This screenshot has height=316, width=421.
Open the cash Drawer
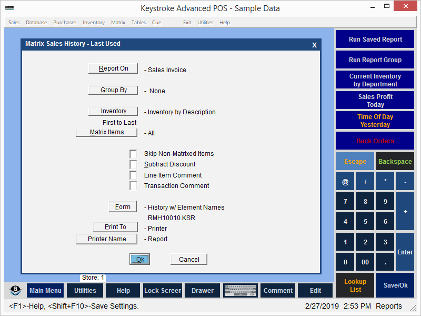pos(203,291)
